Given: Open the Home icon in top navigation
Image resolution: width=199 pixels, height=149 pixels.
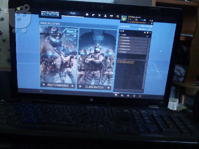Looking at the screenshot, I should [87, 15].
